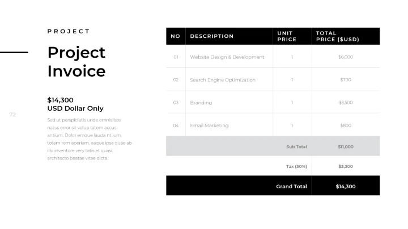Click the NO column header

176,36
